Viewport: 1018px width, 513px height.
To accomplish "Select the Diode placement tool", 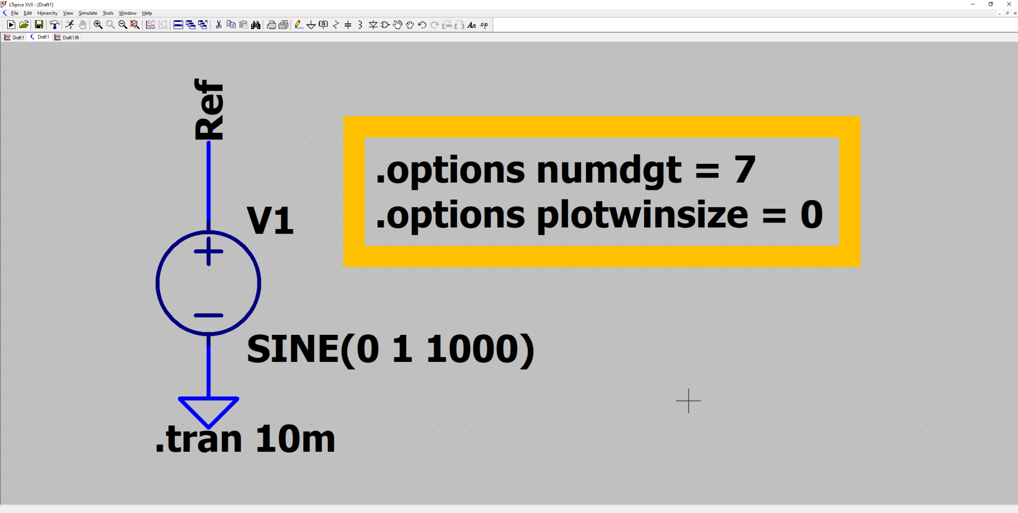I will (373, 24).
